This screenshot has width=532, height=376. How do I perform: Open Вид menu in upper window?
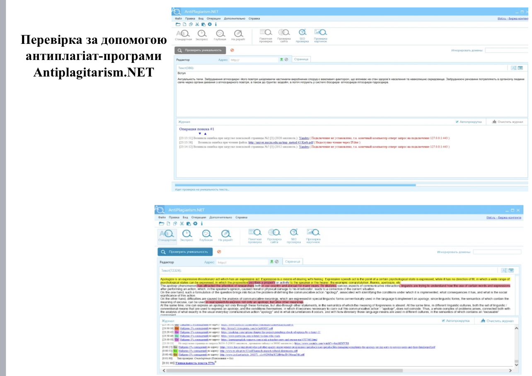201,19
